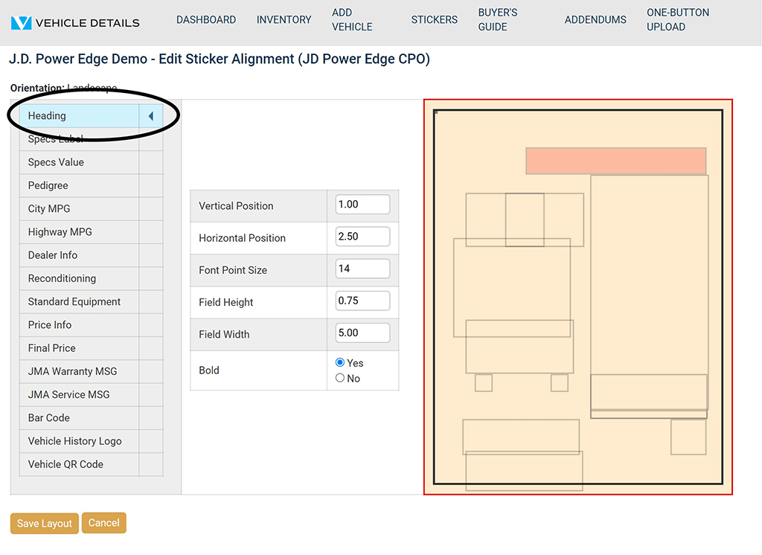
Task: Open the One-Button Upload page
Action: coord(677,20)
